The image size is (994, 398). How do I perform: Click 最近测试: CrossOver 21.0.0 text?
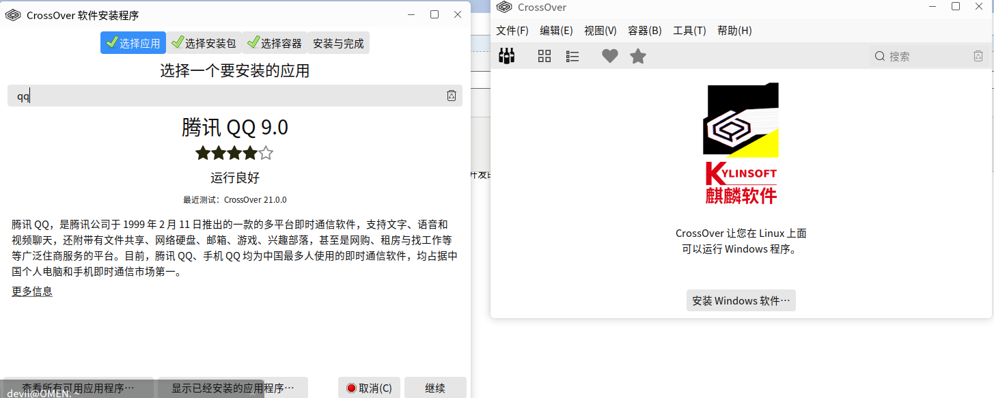(x=235, y=200)
